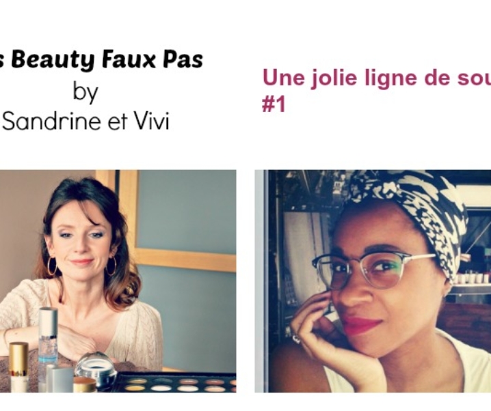Open the "Une jolie ligne de sou" post link
Image resolution: width=491 pixels, height=411 pixels.
[x=376, y=78]
